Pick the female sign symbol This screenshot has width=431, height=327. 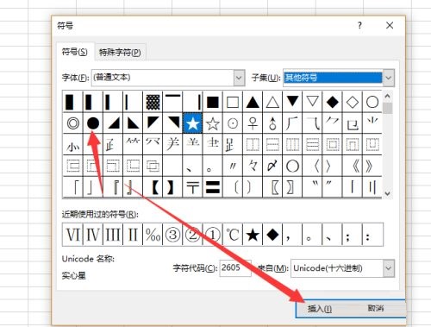coord(253,123)
